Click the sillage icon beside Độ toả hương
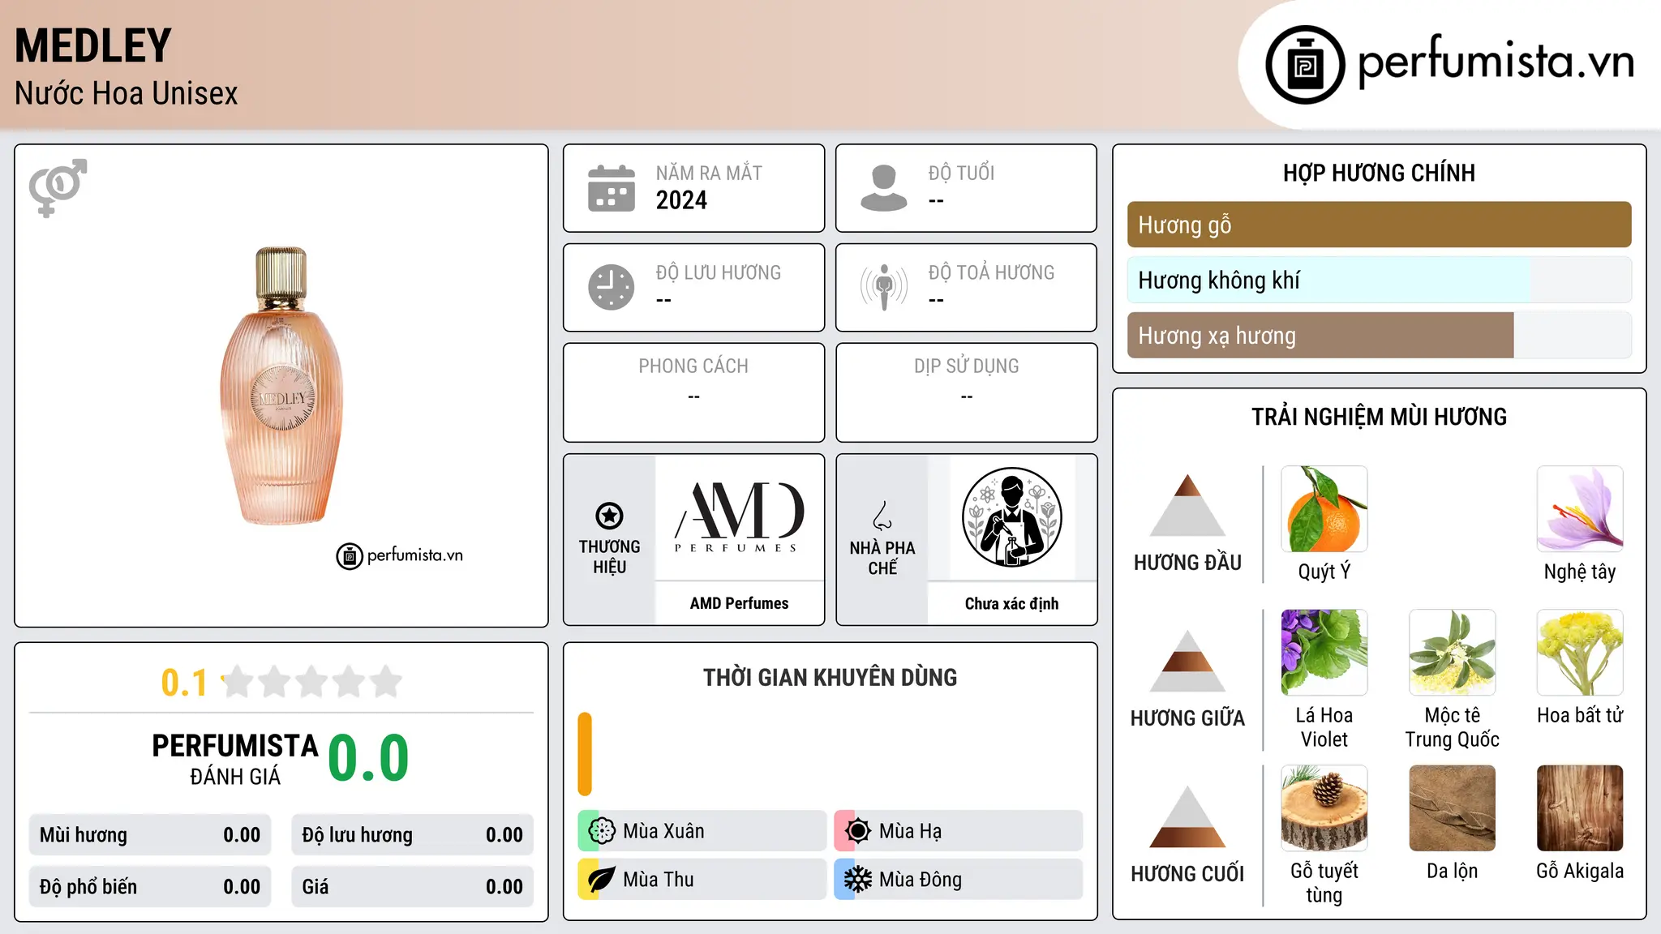Screen dimensions: 1661x934 (883, 287)
